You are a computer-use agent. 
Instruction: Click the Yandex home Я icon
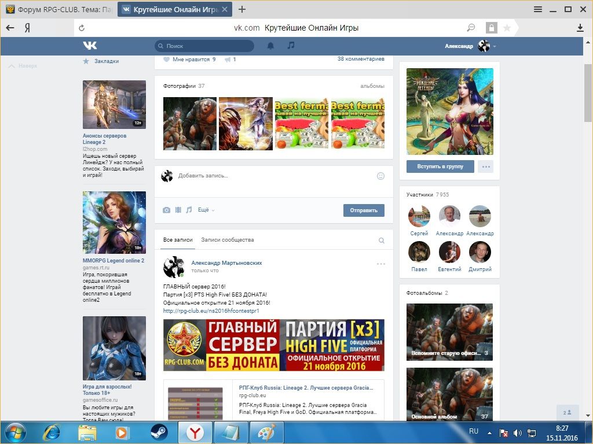point(27,28)
